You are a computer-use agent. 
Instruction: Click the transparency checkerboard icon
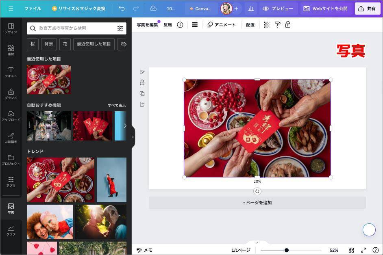[267, 25]
